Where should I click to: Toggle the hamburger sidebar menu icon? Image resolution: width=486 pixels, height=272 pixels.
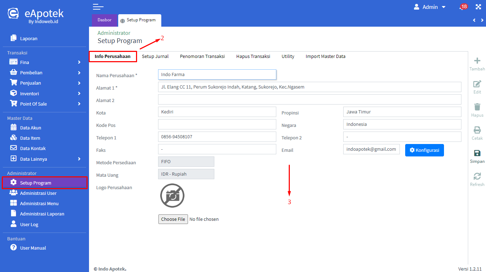(x=98, y=7)
